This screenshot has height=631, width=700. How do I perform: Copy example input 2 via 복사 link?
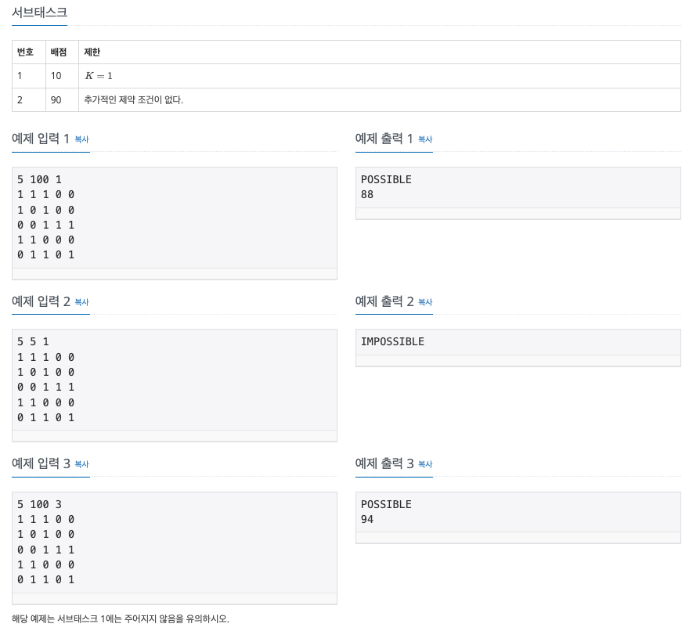point(81,302)
